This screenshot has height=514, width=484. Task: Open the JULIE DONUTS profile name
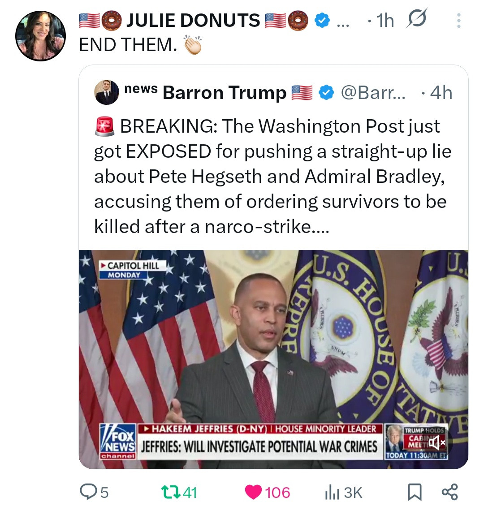coord(193,21)
